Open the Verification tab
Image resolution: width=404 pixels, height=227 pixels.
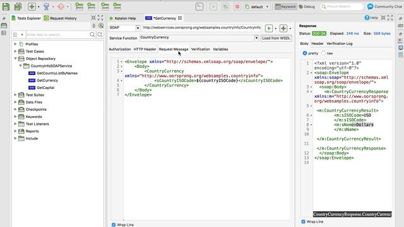tap(201, 49)
